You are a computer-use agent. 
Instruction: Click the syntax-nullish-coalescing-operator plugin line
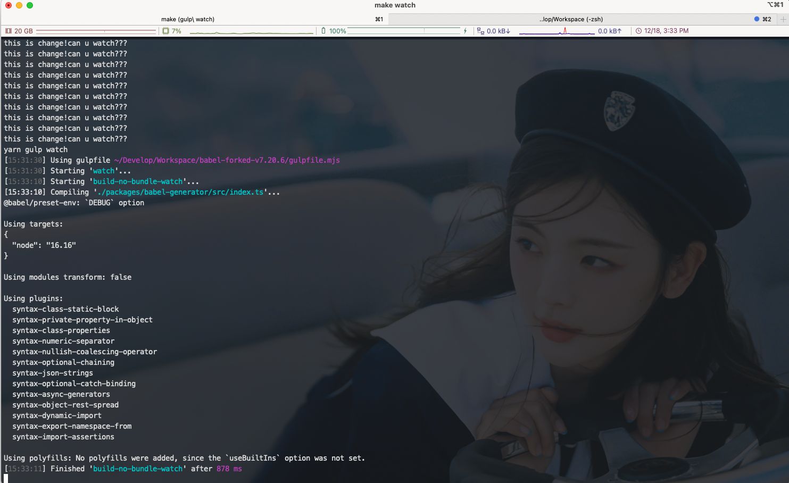click(x=85, y=352)
